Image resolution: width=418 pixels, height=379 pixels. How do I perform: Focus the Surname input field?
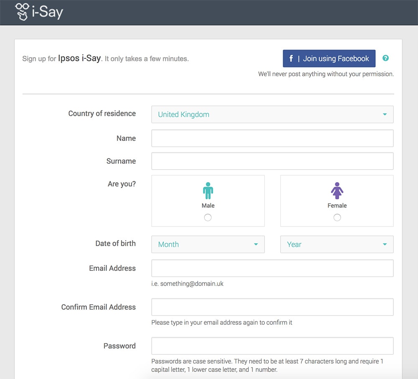pyautogui.click(x=273, y=161)
